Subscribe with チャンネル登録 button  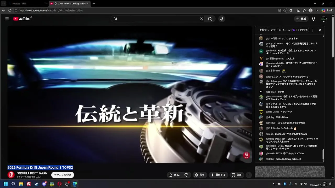point(63,175)
